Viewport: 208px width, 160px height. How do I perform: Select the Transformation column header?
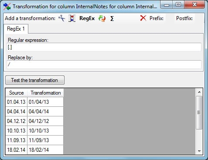[x=45, y=93]
